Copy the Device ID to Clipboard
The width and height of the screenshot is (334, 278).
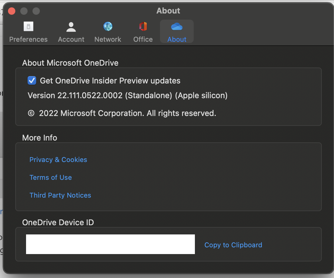pyautogui.click(x=233, y=245)
